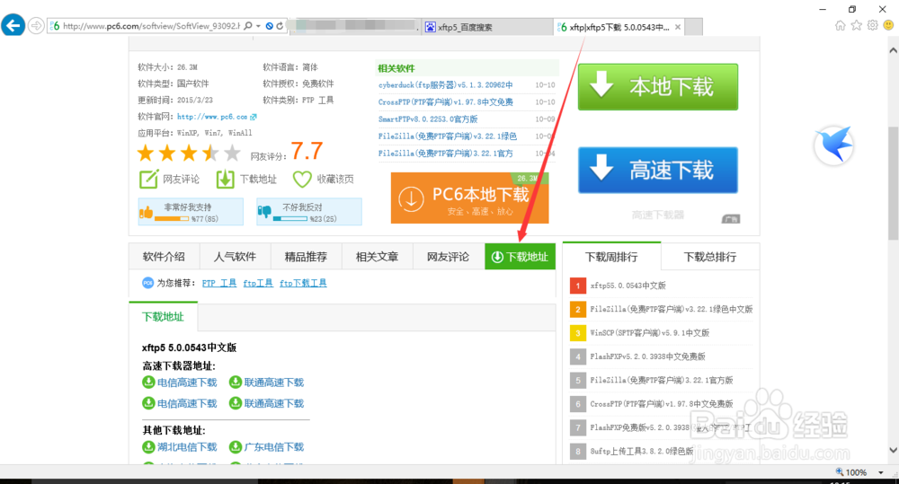Open FileZilla 3.22.1官方 related link
899x484 pixels.
[x=446, y=154]
